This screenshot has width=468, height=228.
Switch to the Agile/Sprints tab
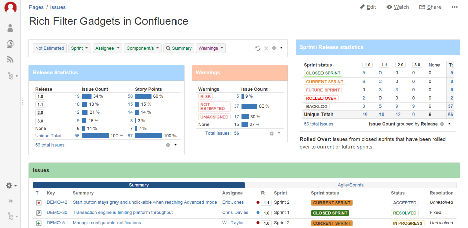coord(350,185)
